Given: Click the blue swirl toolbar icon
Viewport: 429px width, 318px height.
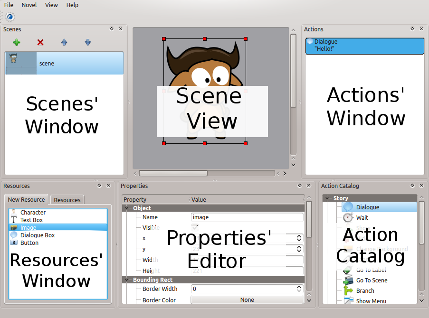Looking at the screenshot, I should coord(10,17).
